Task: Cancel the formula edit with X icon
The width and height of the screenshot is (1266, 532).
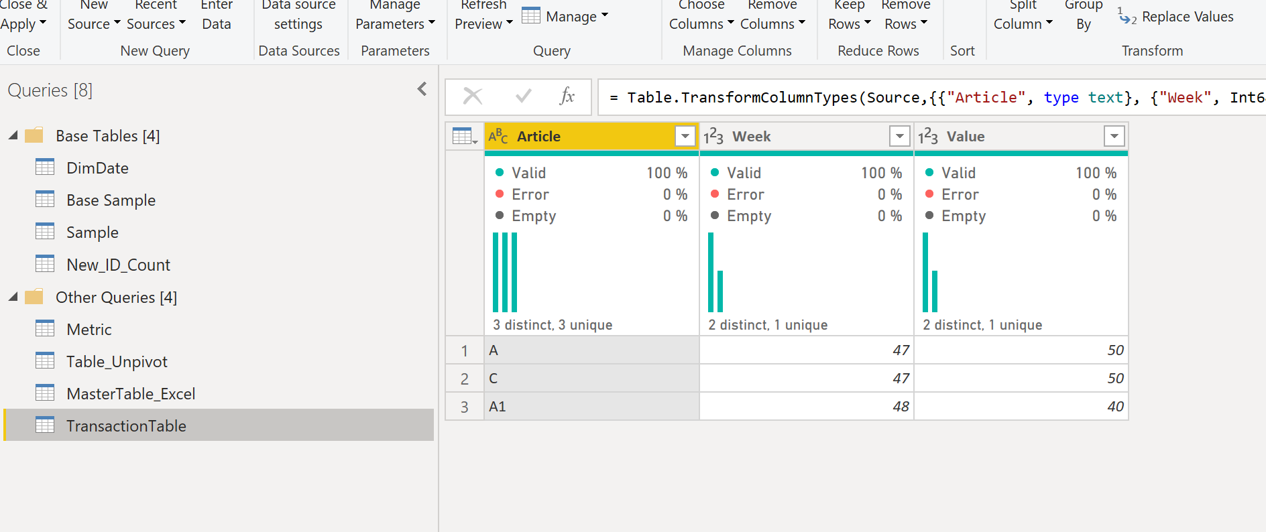Action: point(473,96)
